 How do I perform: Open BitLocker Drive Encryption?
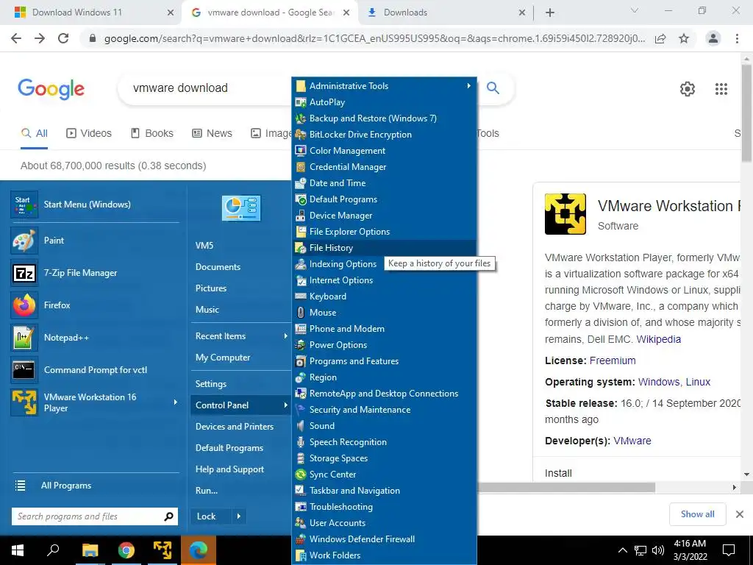coord(384,135)
